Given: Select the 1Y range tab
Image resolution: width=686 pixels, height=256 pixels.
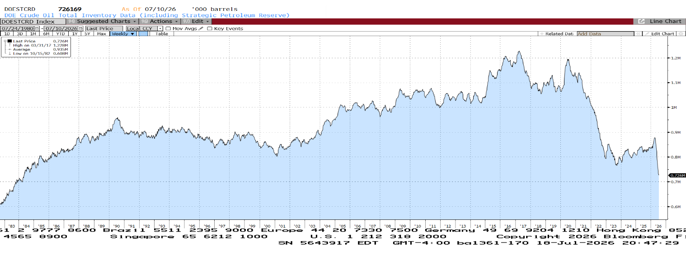Looking at the screenshot, I should click(75, 34).
